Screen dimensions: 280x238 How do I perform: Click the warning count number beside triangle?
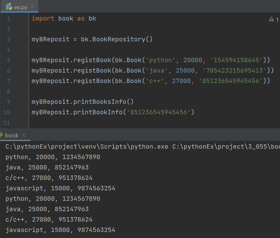pyautogui.click(x=277, y=20)
